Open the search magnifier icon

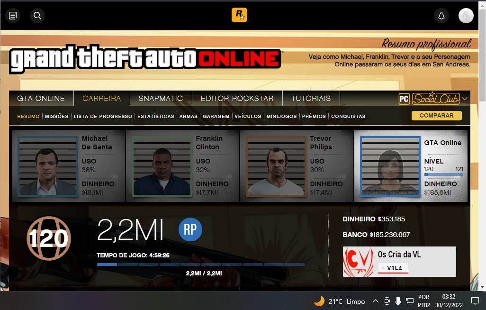point(37,16)
